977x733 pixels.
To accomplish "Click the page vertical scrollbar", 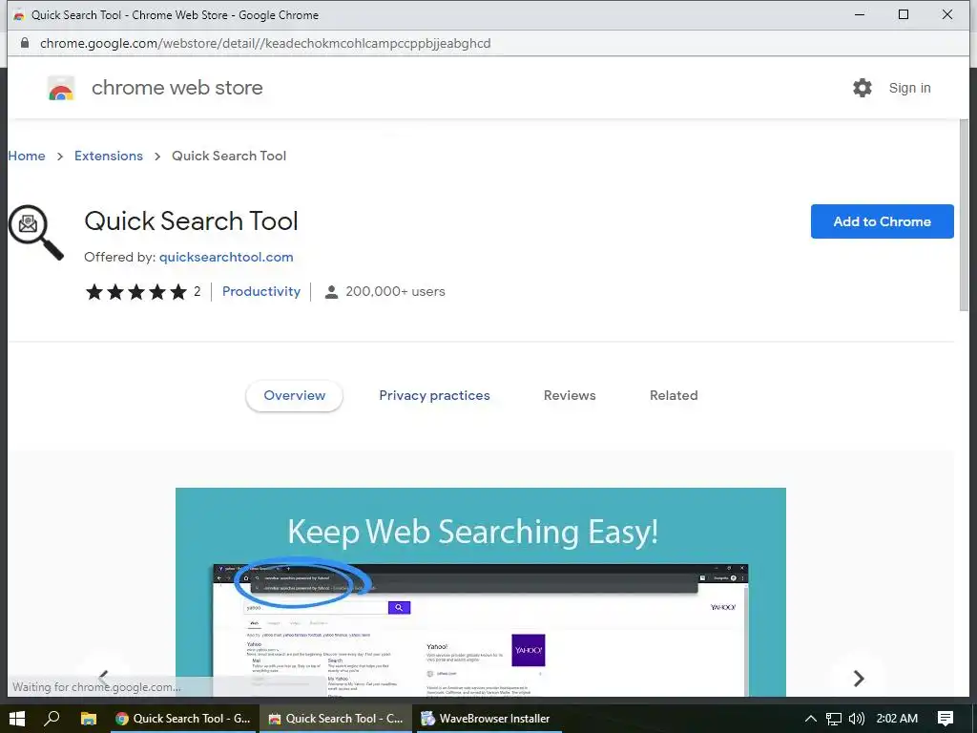I will (964, 215).
